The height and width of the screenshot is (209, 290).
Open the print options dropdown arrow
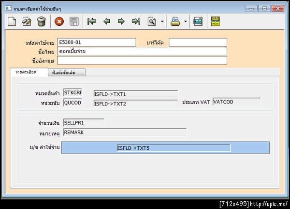coord(186,21)
